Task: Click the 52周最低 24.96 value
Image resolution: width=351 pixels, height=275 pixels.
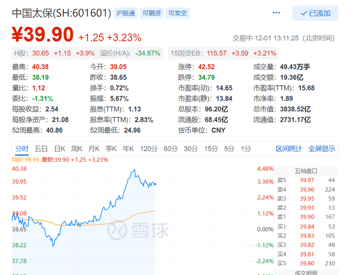Action: pos(132,130)
